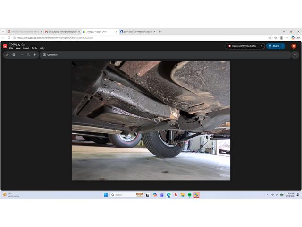Click the move-to-folder icon beside 2388.jpg
The width and height of the screenshot is (302, 227).
(23, 44)
